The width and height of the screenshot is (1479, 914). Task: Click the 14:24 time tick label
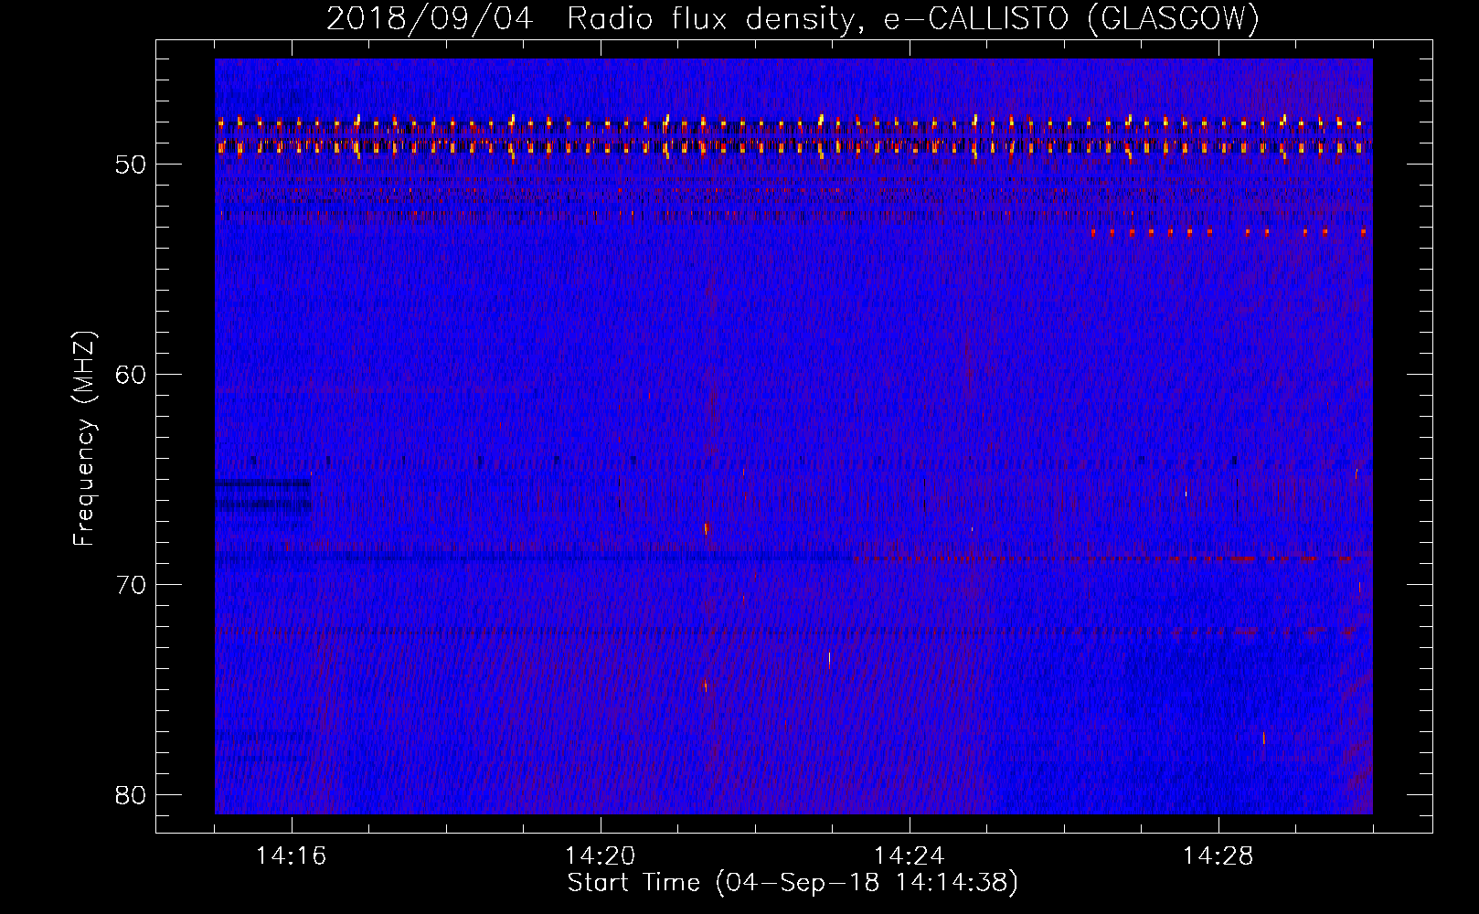coord(910,856)
